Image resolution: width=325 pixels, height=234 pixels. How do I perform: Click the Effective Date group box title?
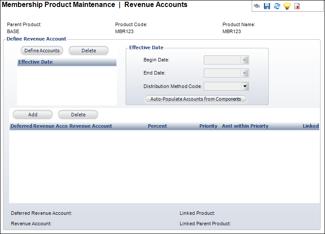tap(146, 47)
